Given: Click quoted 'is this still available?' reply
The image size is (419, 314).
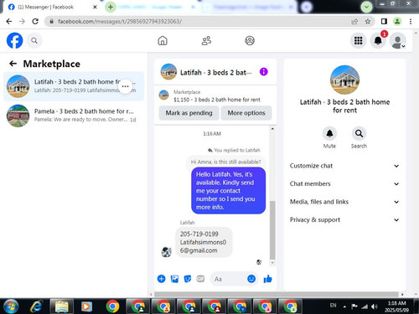Looking at the screenshot, I should (x=225, y=162).
